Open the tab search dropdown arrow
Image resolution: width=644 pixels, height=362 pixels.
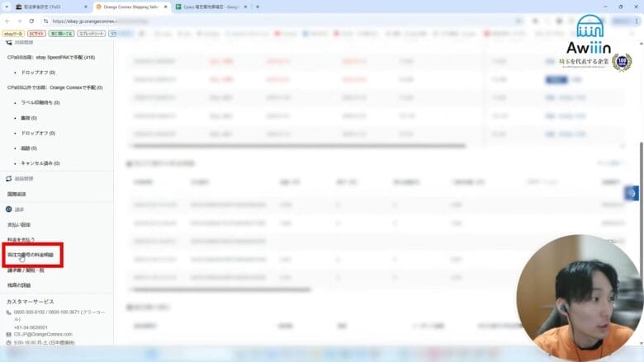[6, 7]
